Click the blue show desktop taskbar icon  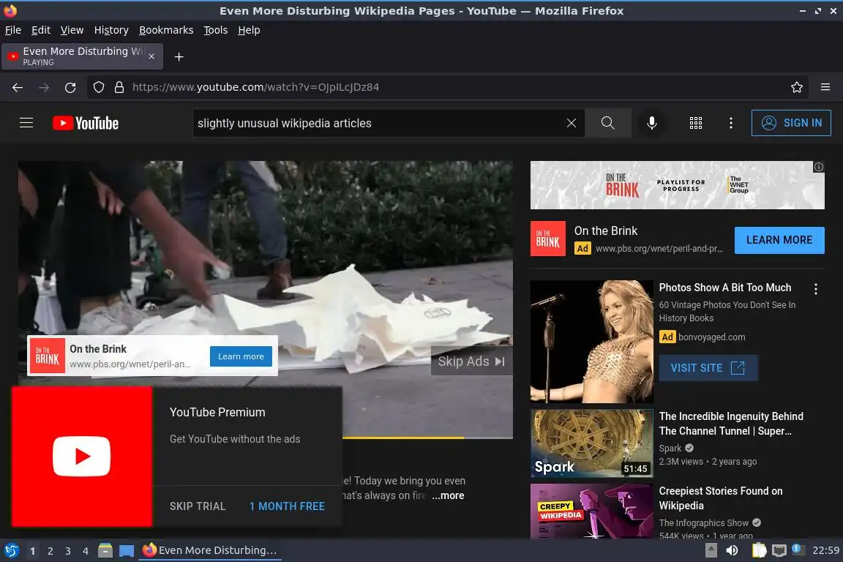click(x=127, y=551)
